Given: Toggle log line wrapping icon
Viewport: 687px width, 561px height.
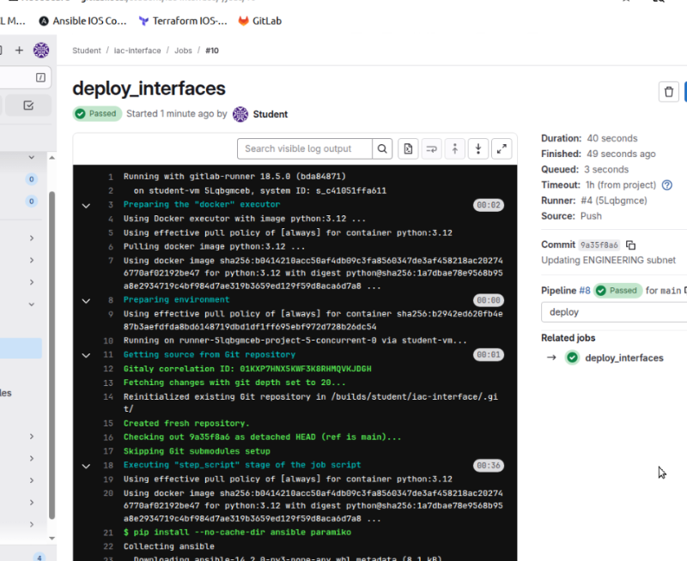Looking at the screenshot, I should tap(432, 148).
